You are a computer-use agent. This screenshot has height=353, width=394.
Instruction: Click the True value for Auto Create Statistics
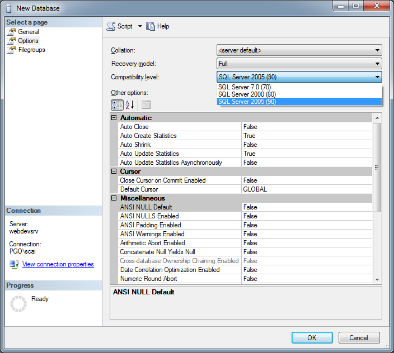point(307,136)
